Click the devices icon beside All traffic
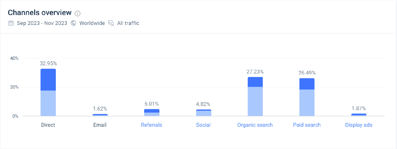 (111, 23)
